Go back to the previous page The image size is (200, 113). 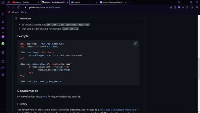8,8
